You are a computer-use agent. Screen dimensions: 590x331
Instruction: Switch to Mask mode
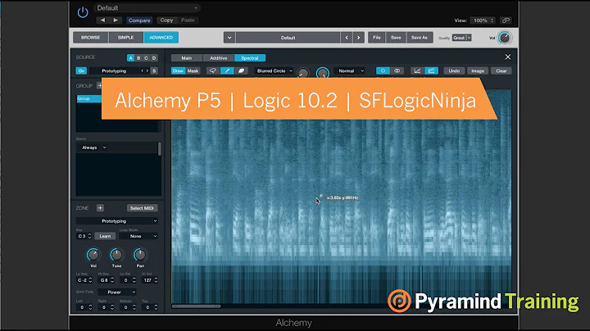[x=193, y=70]
